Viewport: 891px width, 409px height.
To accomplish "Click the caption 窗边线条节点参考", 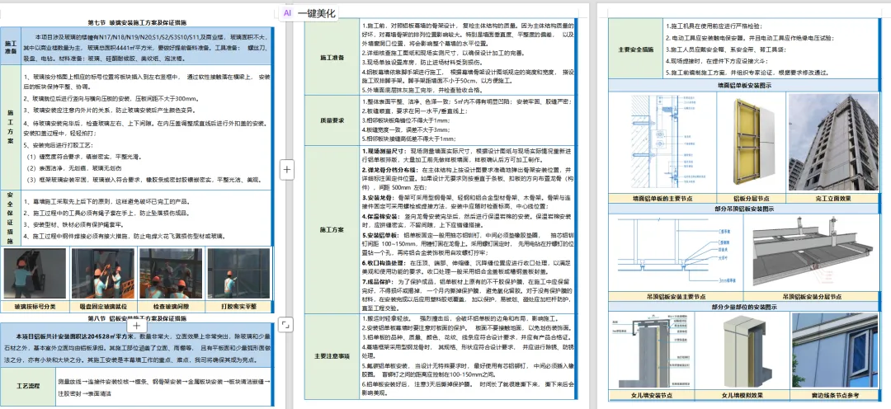I will click(835, 395).
